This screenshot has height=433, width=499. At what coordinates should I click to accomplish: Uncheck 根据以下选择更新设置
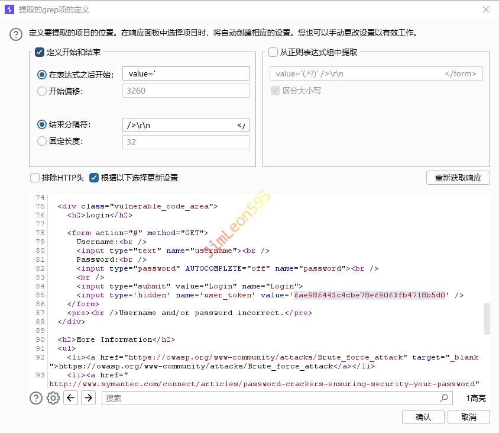(94, 178)
